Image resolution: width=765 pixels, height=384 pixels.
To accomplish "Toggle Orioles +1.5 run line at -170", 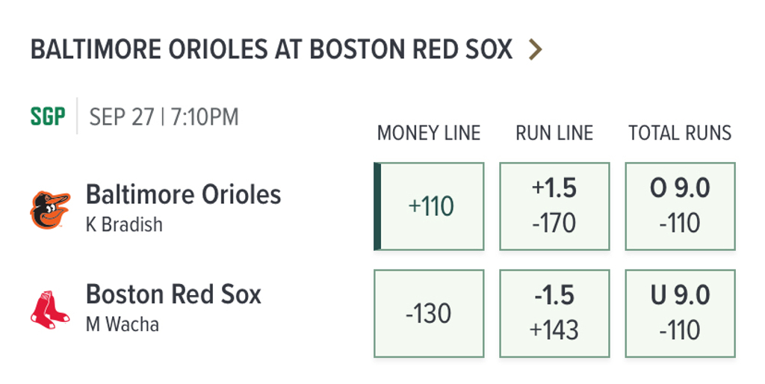I will [x=554, y=206].
